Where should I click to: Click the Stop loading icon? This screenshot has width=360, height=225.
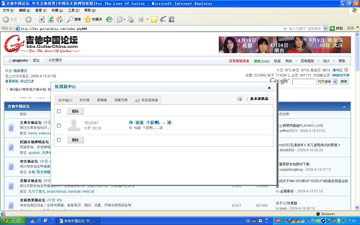tap(42, 19)
